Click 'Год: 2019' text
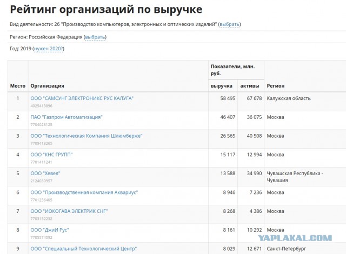Image resolution: width=346 pixels, height=254 pixels. (21, 49)
